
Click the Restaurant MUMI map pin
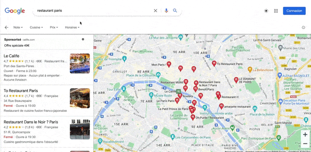pyautogui.click(x=186, y=82)
